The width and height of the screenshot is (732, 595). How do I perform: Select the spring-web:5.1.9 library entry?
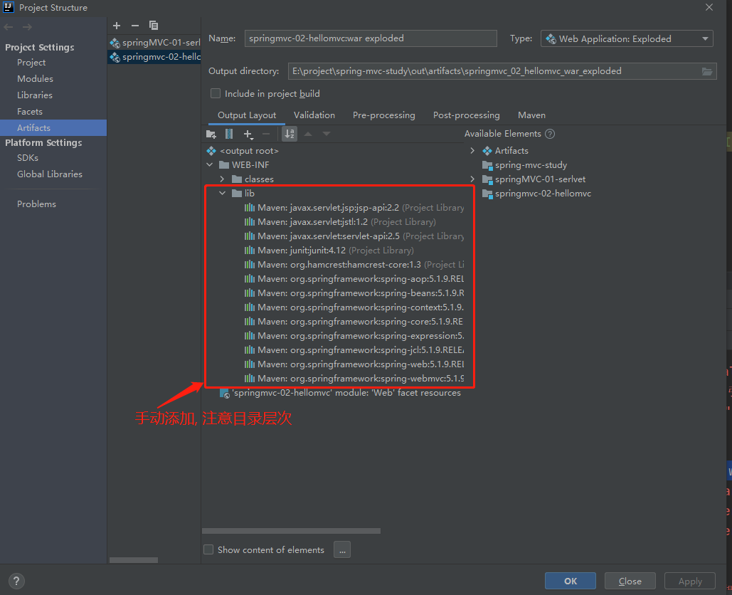[354, 364]
